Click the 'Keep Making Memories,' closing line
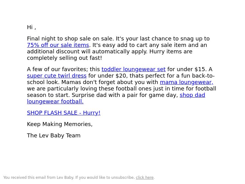Screen dimensions: 245x184 point(60,124)
